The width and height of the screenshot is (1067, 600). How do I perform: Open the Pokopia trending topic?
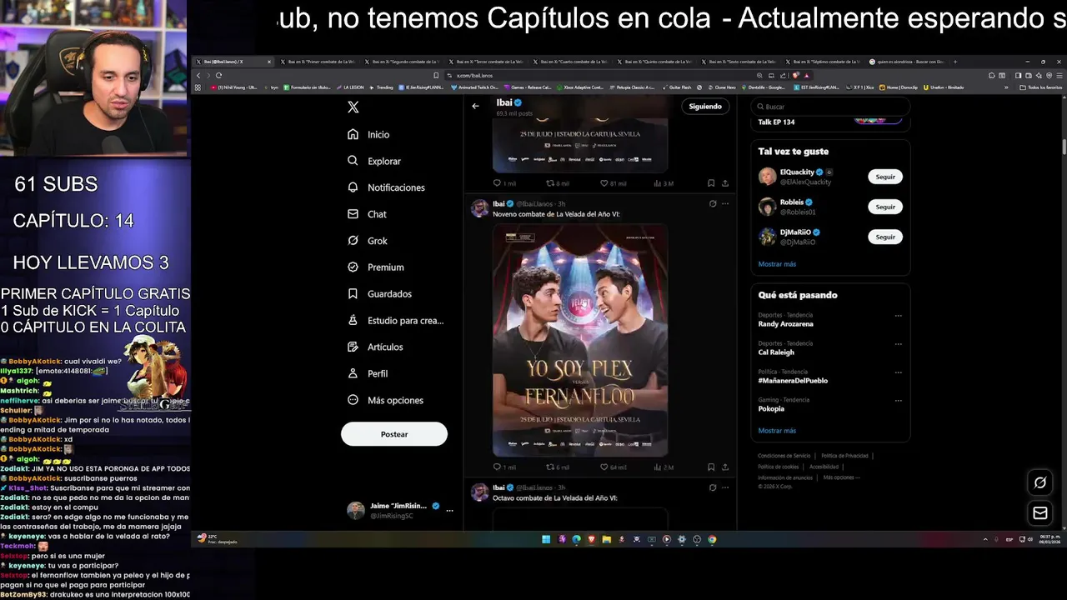point(771,409)
